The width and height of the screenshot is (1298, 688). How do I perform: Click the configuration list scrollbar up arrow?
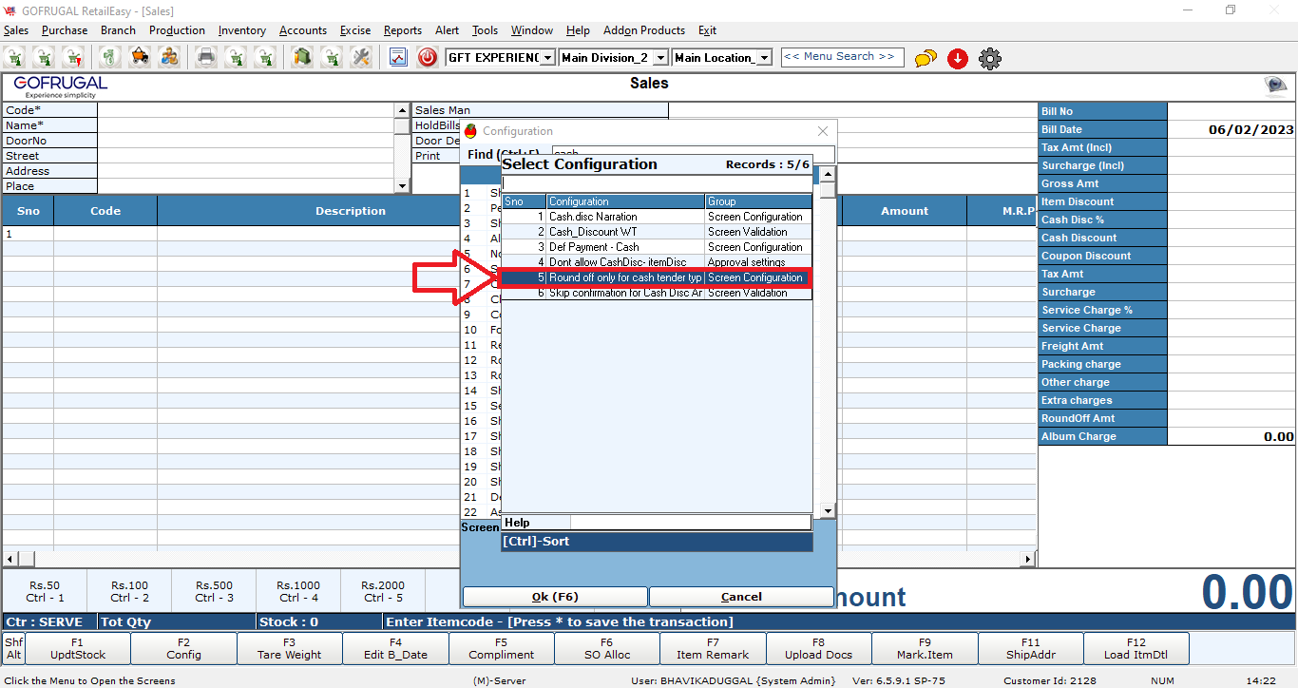[x=828, y=174]
